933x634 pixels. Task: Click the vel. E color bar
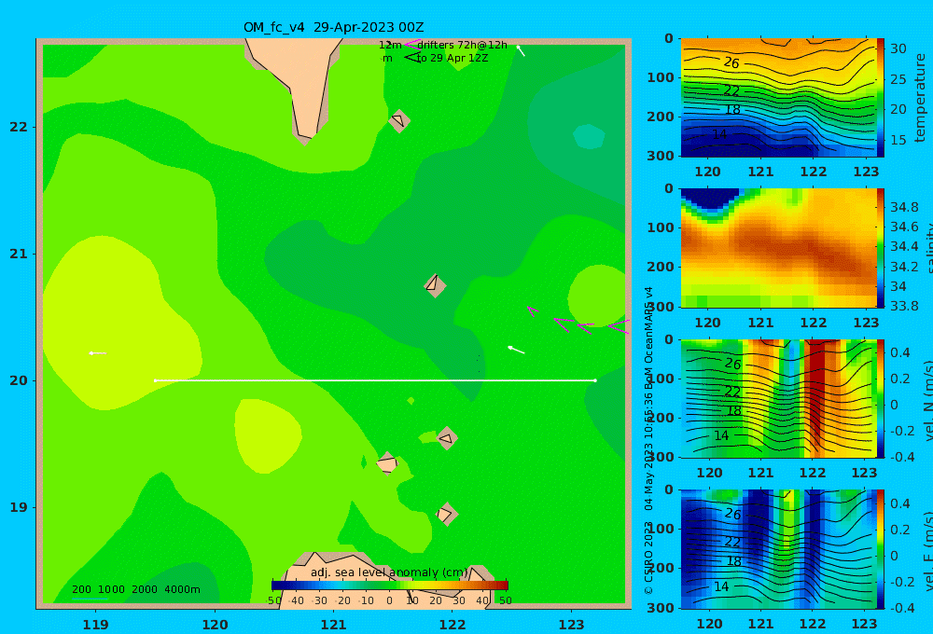point(881,549)
